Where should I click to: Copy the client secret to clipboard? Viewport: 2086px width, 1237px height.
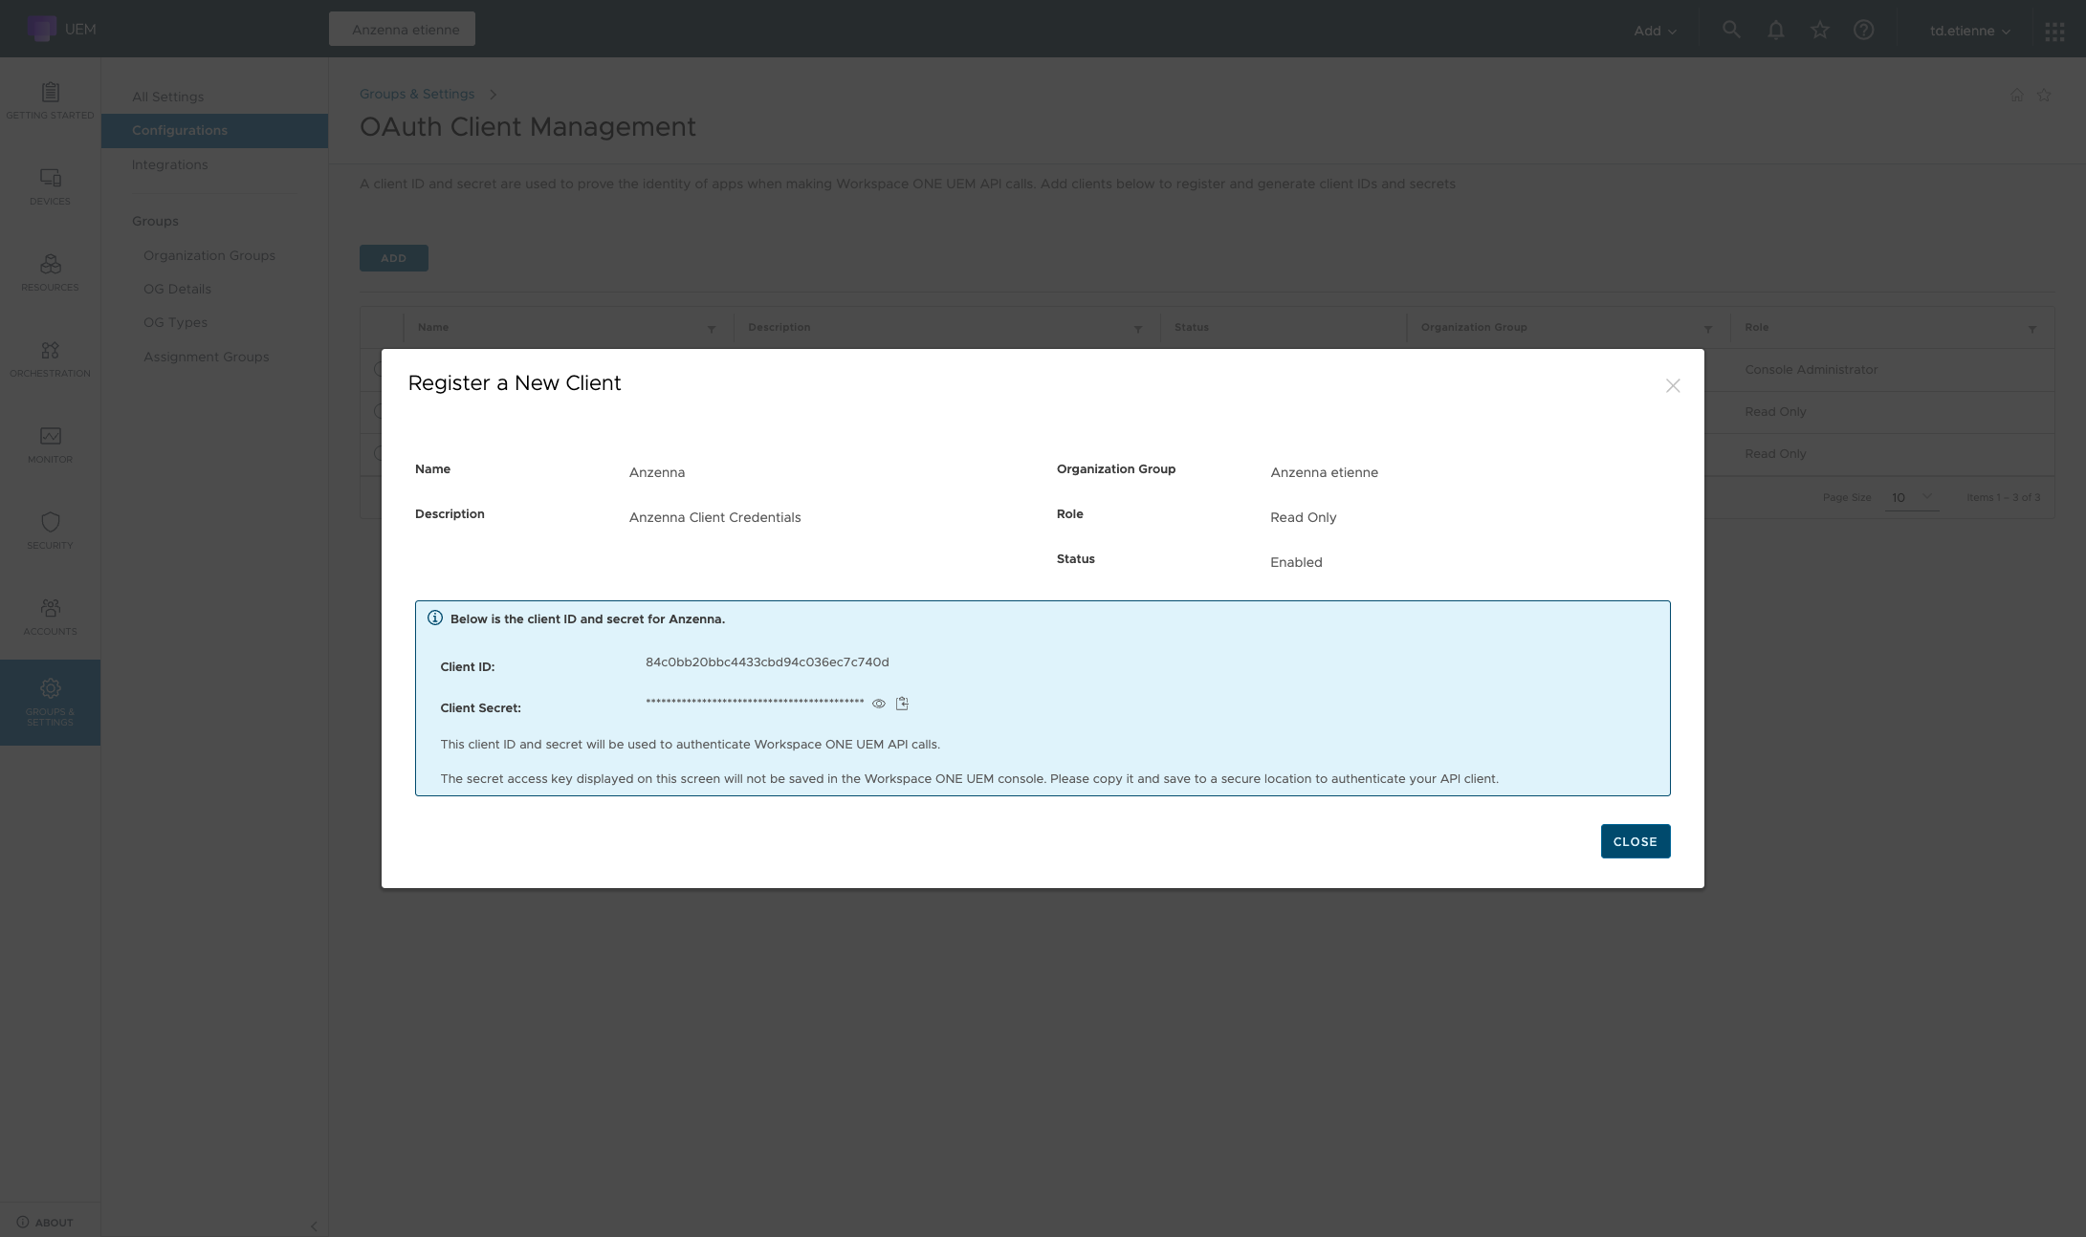tap(902, 704)
